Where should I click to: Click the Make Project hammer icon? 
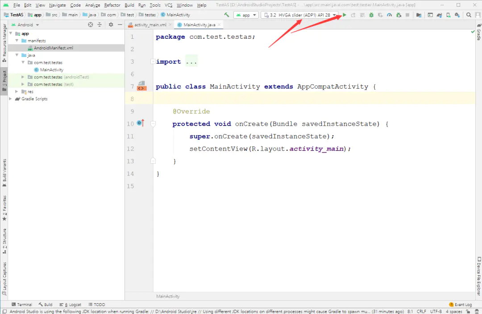coord(227,15)
